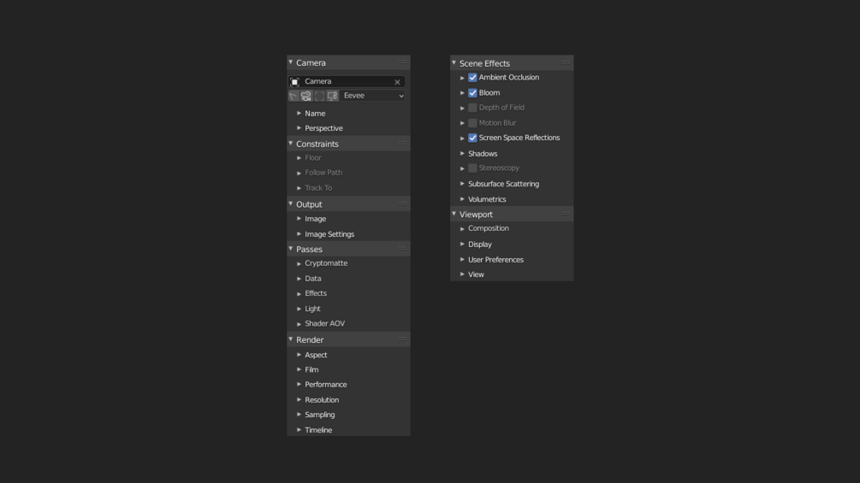Enable the Motion Blur checkbox
This screenshot has height=483, width=860.
tap(472, 123)
